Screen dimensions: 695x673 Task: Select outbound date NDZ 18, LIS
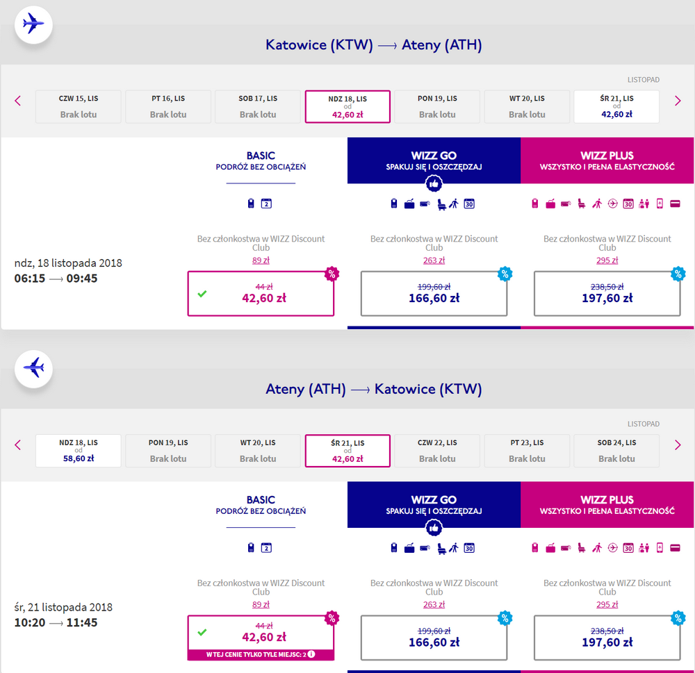point(347,107)
